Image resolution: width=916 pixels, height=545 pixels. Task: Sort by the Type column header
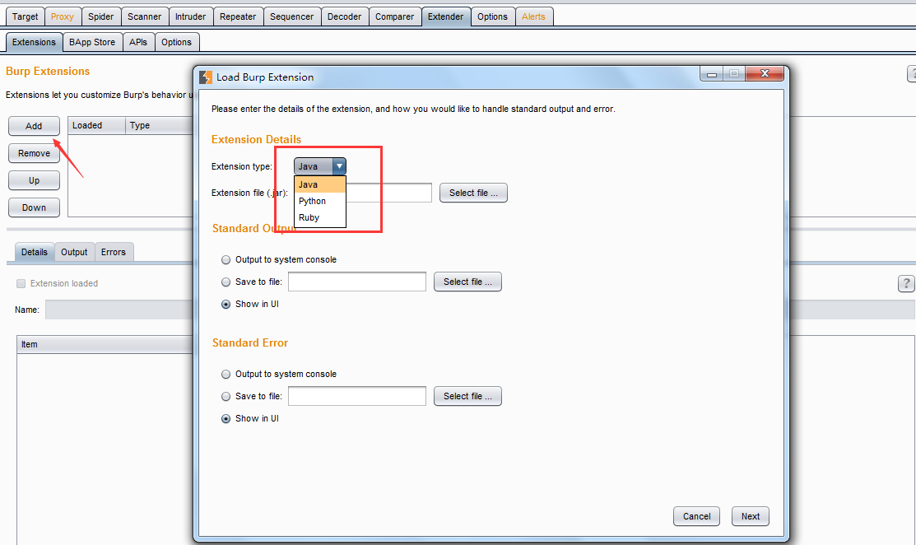tap(159, 126)
